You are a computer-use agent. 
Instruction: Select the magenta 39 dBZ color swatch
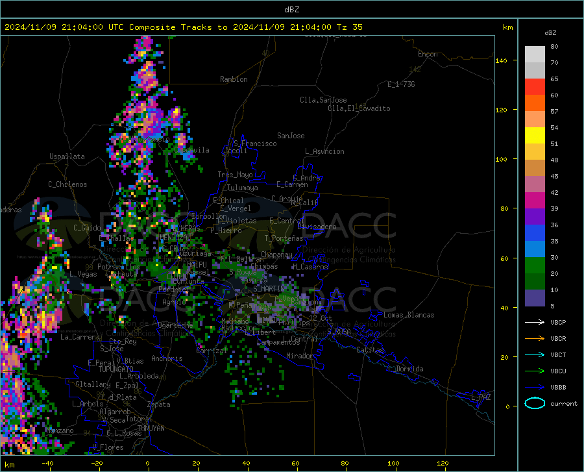click(535, 201)
